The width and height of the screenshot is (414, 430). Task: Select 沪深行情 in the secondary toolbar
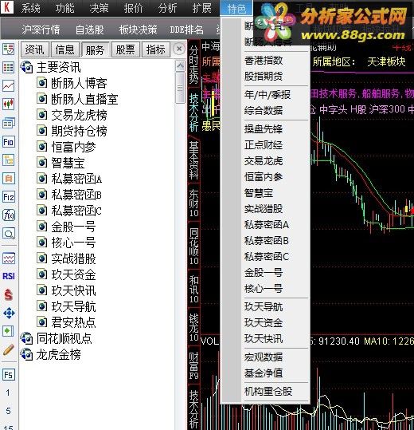coord(41,30)
